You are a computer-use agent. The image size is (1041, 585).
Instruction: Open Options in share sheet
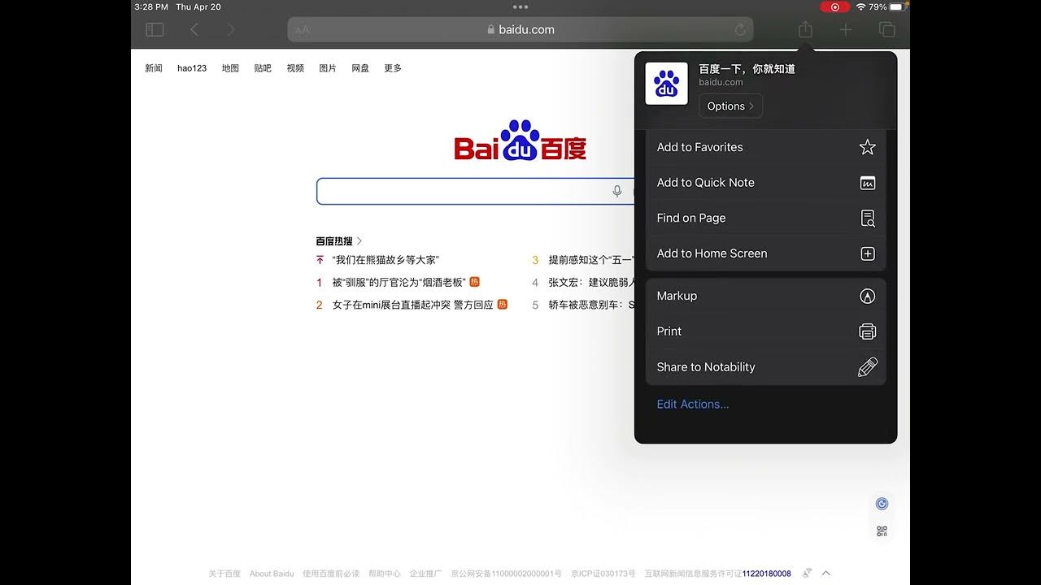[x=730, y=106]
